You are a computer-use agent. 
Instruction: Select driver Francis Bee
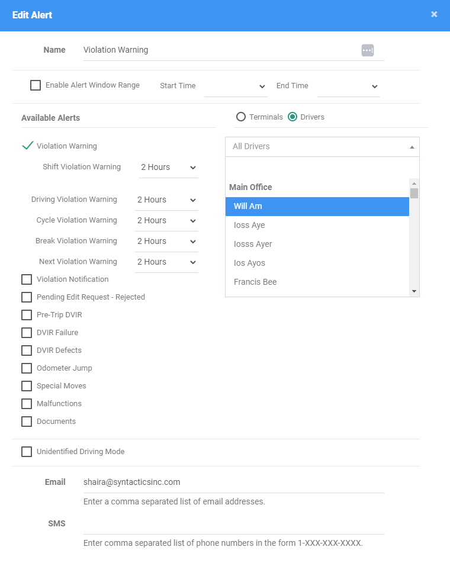click(317, 282)
